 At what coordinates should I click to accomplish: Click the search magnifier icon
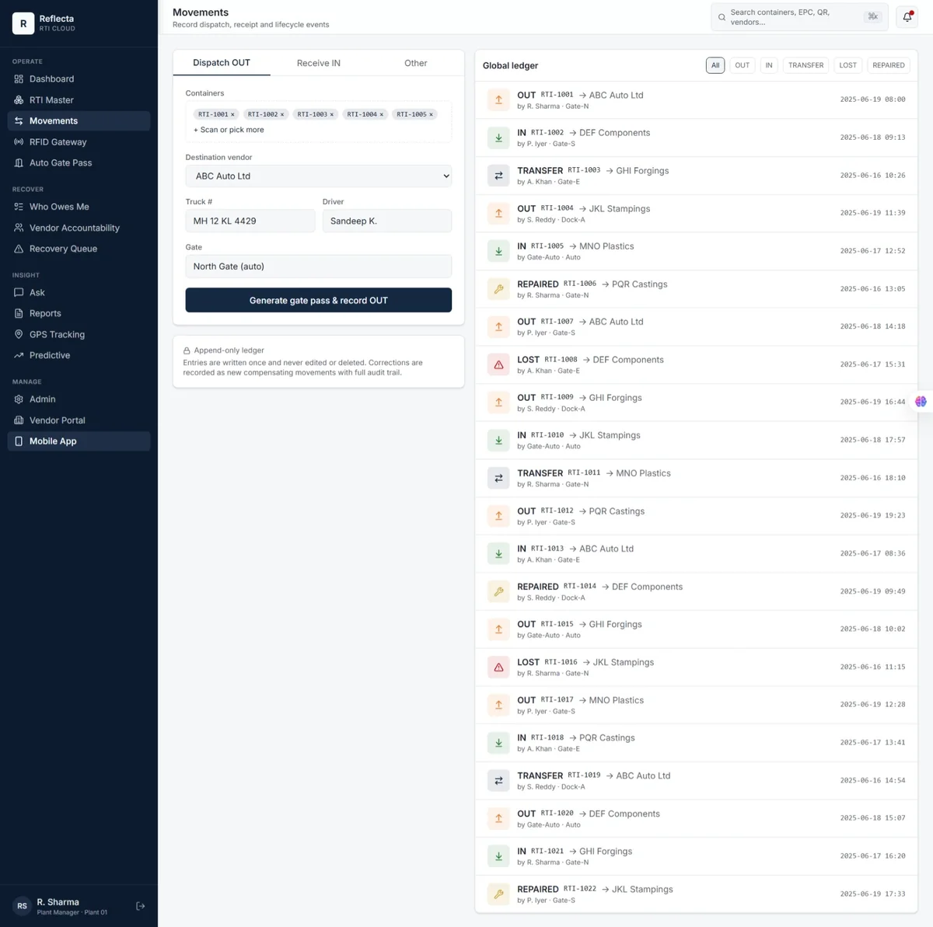(x=722, y=17)
